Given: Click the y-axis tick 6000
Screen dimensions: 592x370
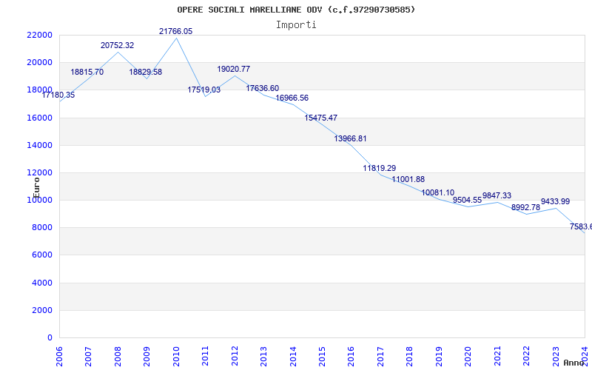Looking at the screenshot, I should (x=41, y=255).
